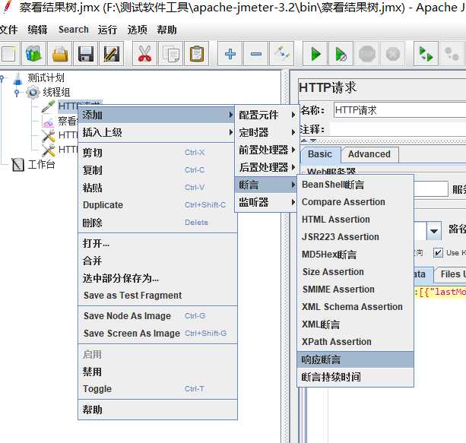The width and height of the screenshot is (466, 443).
Task: Expand the 后置处理器 submenu
Action: (267, 167)
